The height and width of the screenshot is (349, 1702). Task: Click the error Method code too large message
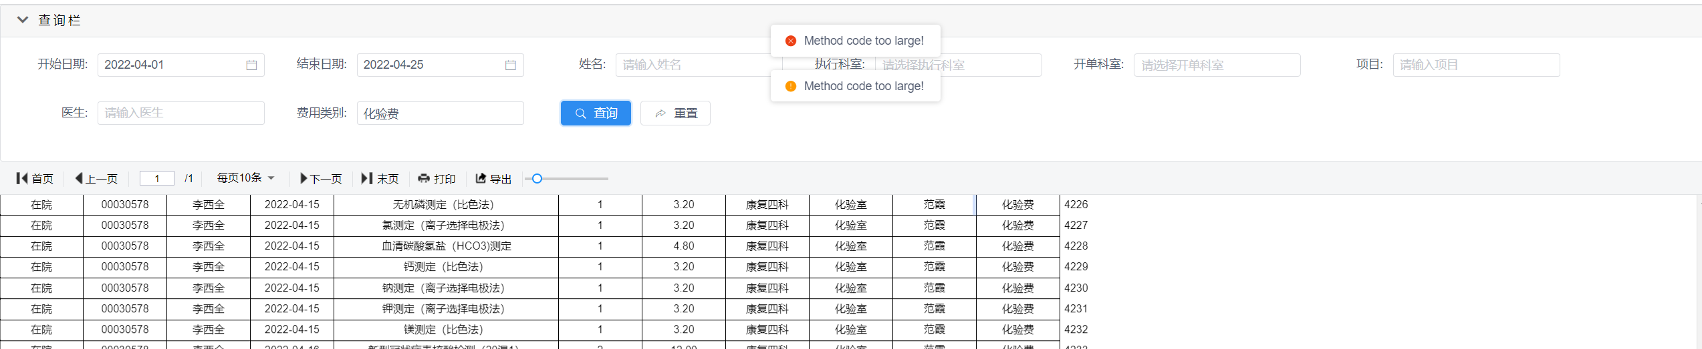point(864,41)
